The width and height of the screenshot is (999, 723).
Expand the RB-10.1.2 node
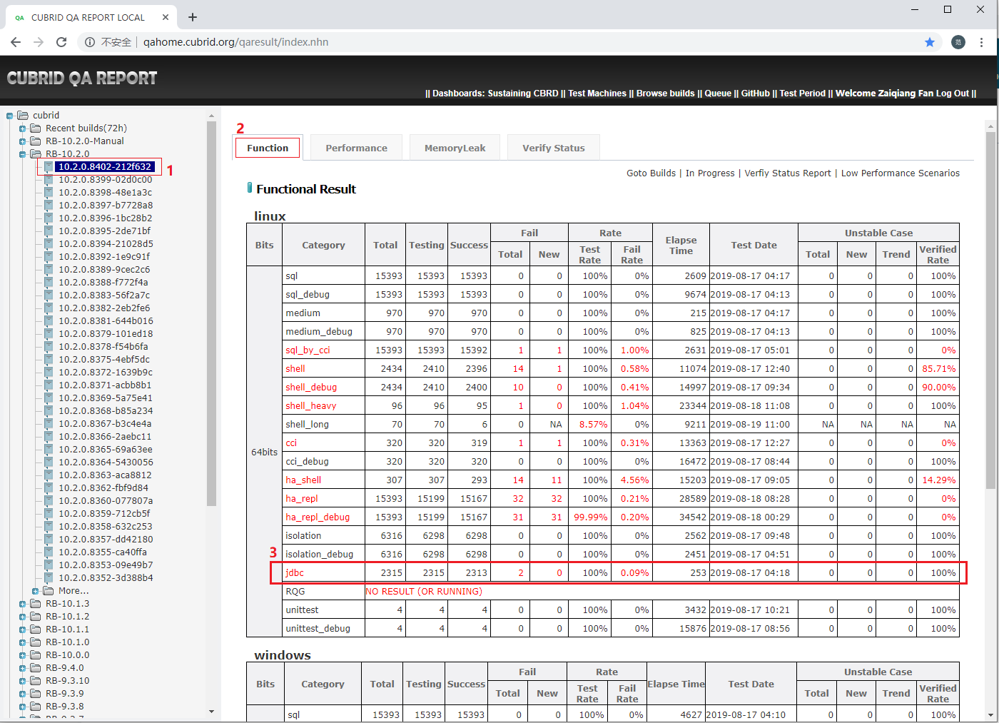pos(23,617)
